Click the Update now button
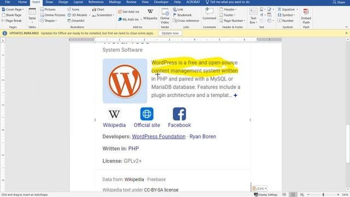The width and height of the screenshot is (350, 197). (x=170, y=33)
